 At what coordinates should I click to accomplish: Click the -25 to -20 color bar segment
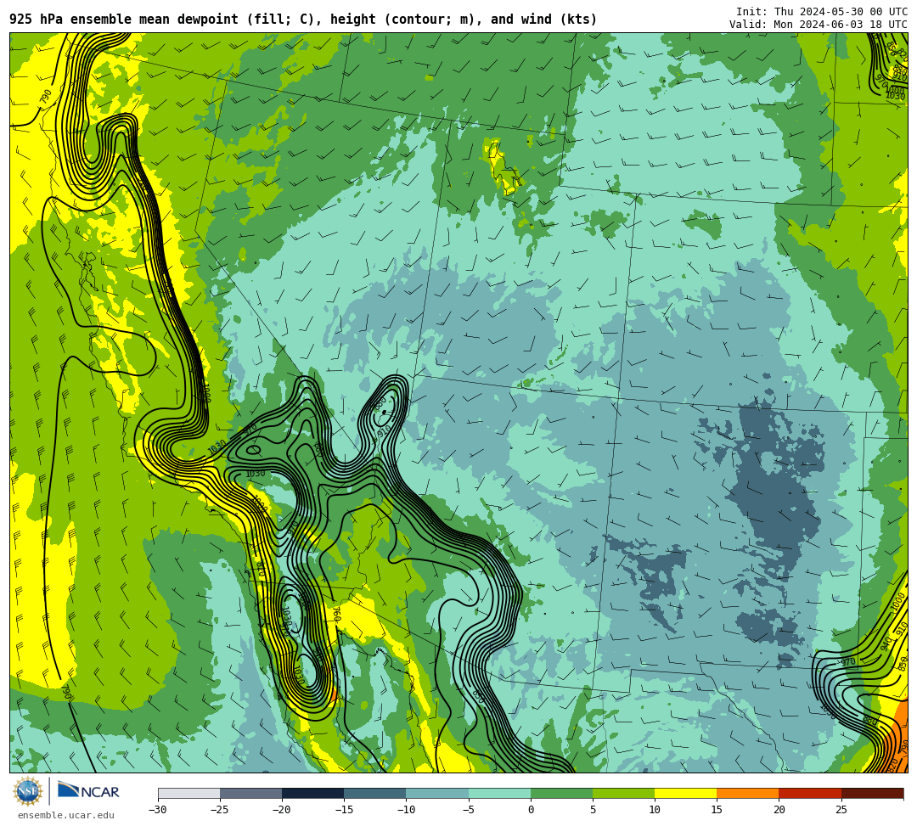250,793
